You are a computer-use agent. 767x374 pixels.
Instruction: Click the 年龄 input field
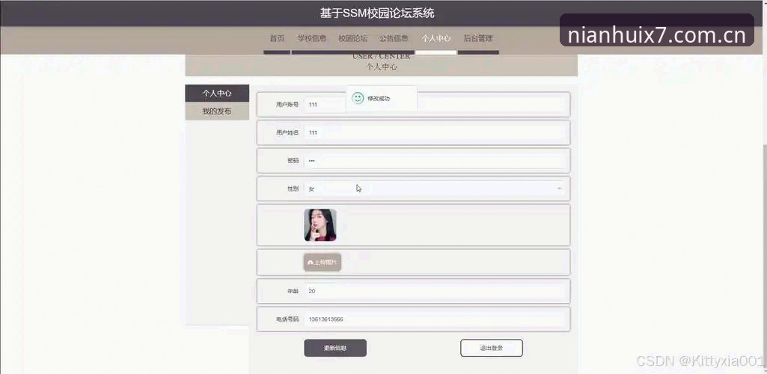coord(434,291)
